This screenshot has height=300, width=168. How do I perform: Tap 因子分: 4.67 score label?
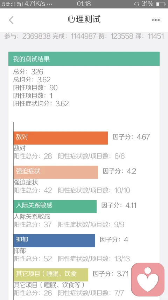coord(131,137)
